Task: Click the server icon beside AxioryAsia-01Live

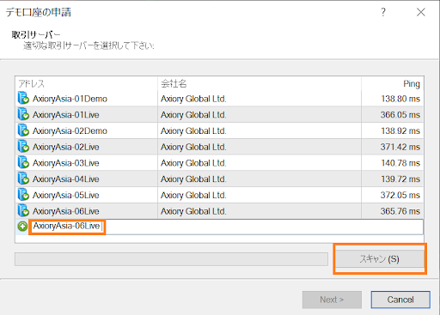Action: click(x=23, y=114)
